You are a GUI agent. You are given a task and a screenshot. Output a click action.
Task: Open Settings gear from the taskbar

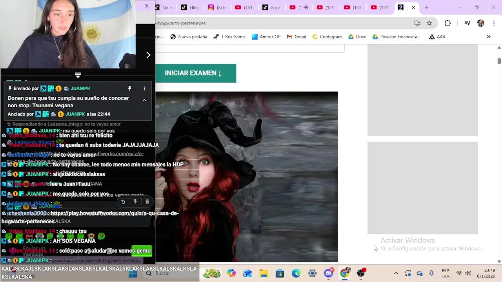[312, 273]
